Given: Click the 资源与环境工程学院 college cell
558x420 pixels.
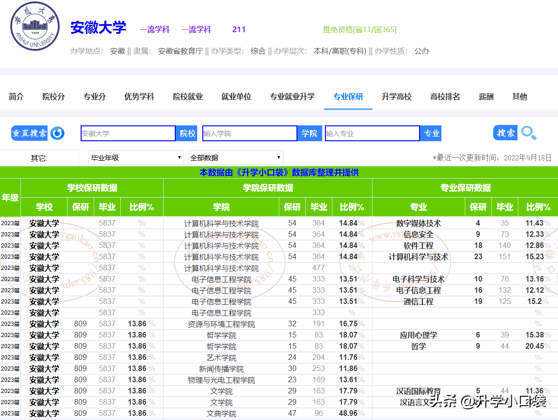Looking at the screenshot, I should pyautogui.click(x=221, y=324).
